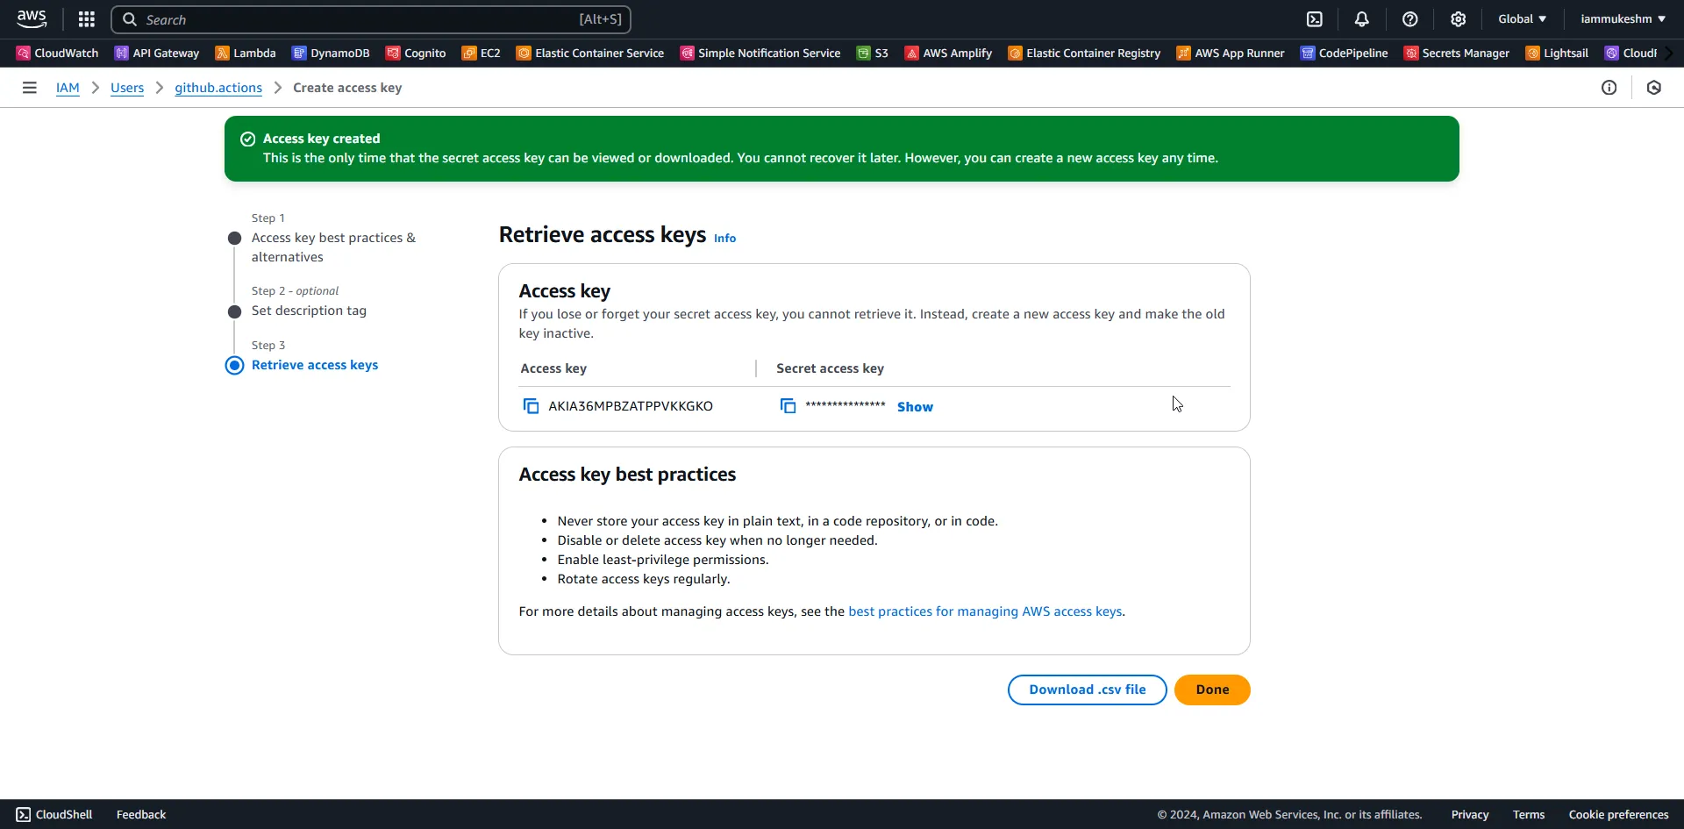Viewport: 1684px width, 829px height.
Task: Show the hidden secret access key
Action: click(x=915, y=406)
